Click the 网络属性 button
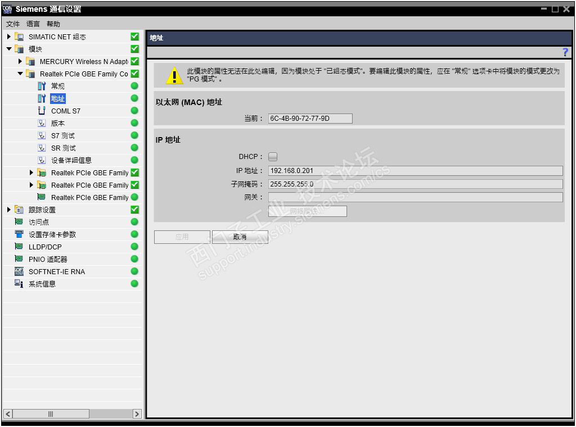 coord(308,211)
